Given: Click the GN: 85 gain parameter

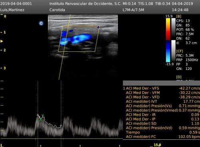Looking at the screenshot, I should (183, 25).
